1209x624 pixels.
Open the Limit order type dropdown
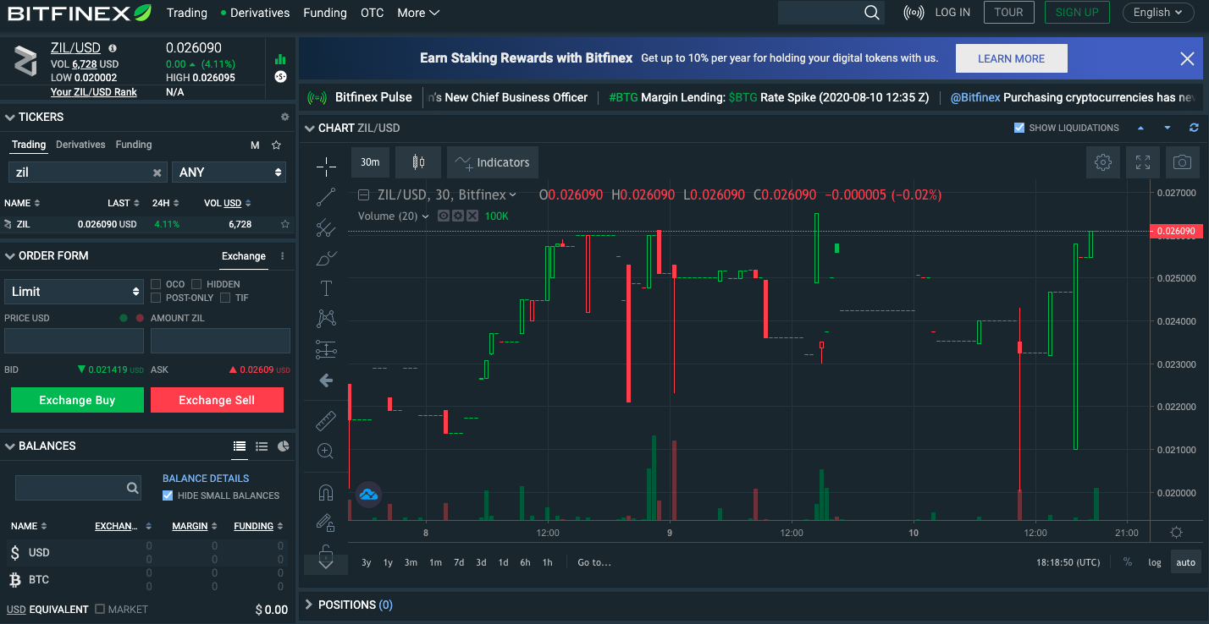(x=74, y=292)
